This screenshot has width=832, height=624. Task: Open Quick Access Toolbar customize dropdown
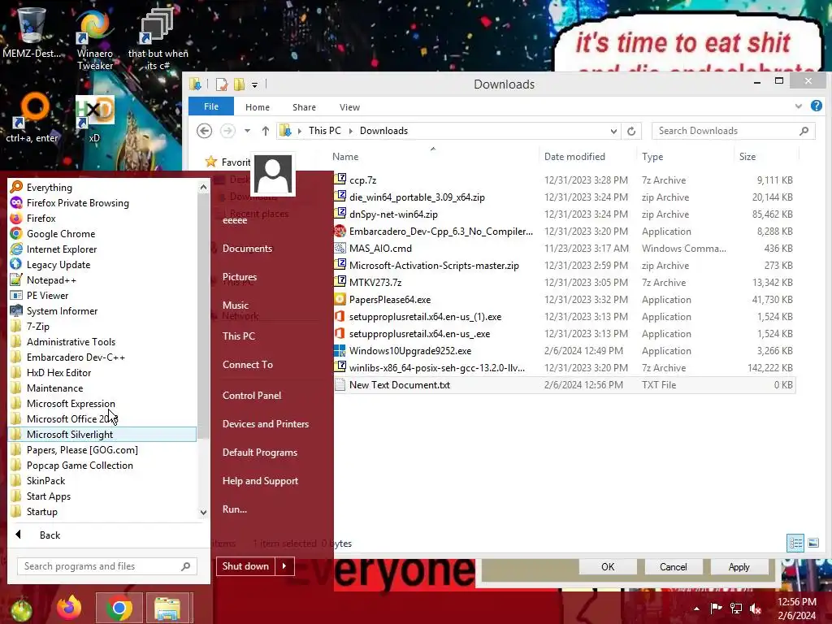point(254,84)
